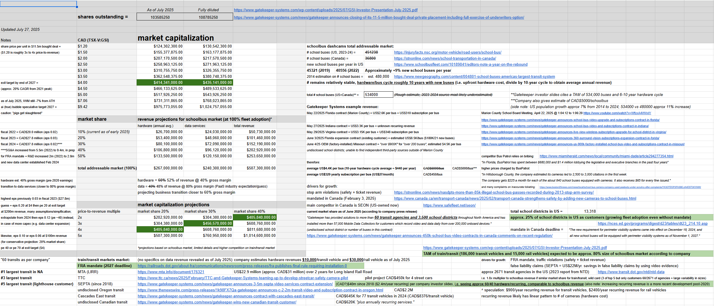This screenshot has height=306, width=714.
Task: Open the 450k school bus contracts Canada link
Action: (x=430, y=236)
